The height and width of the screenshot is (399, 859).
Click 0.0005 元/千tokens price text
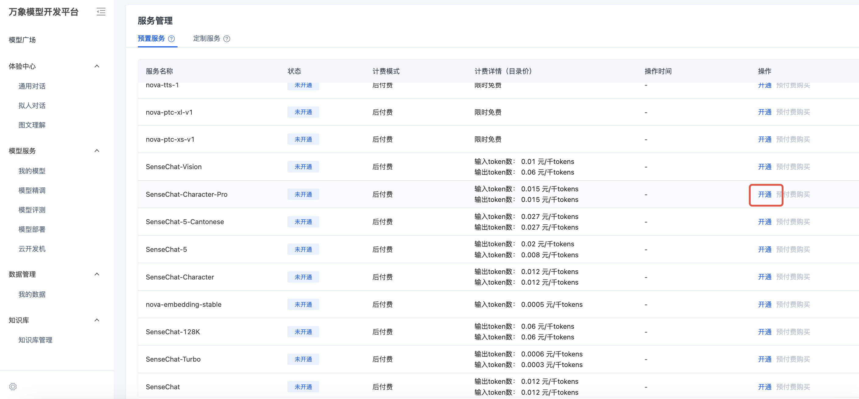click(551, 304)
